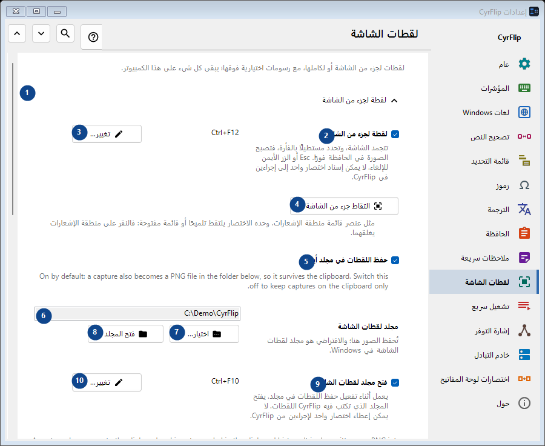Switch to the المؤشرات page
This screenshot has height=446, width=545.
click(x=484, y=88)
